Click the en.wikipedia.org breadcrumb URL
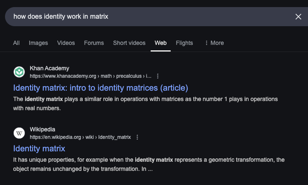Viewport: 308px width, 185px height. point(80,137)
